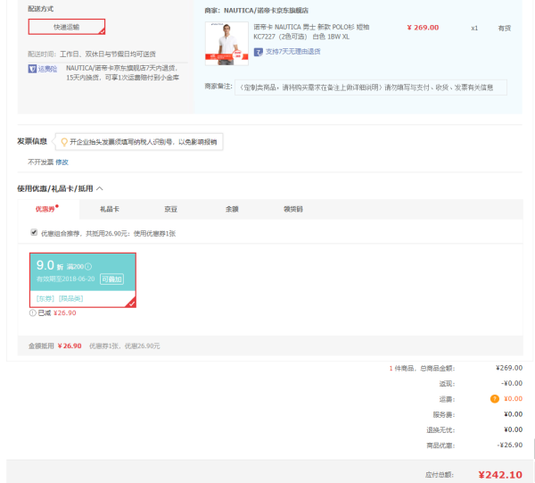Click 修改 link for invoice
This screenshot has width=535, height=483.
(x=62, y=162)
